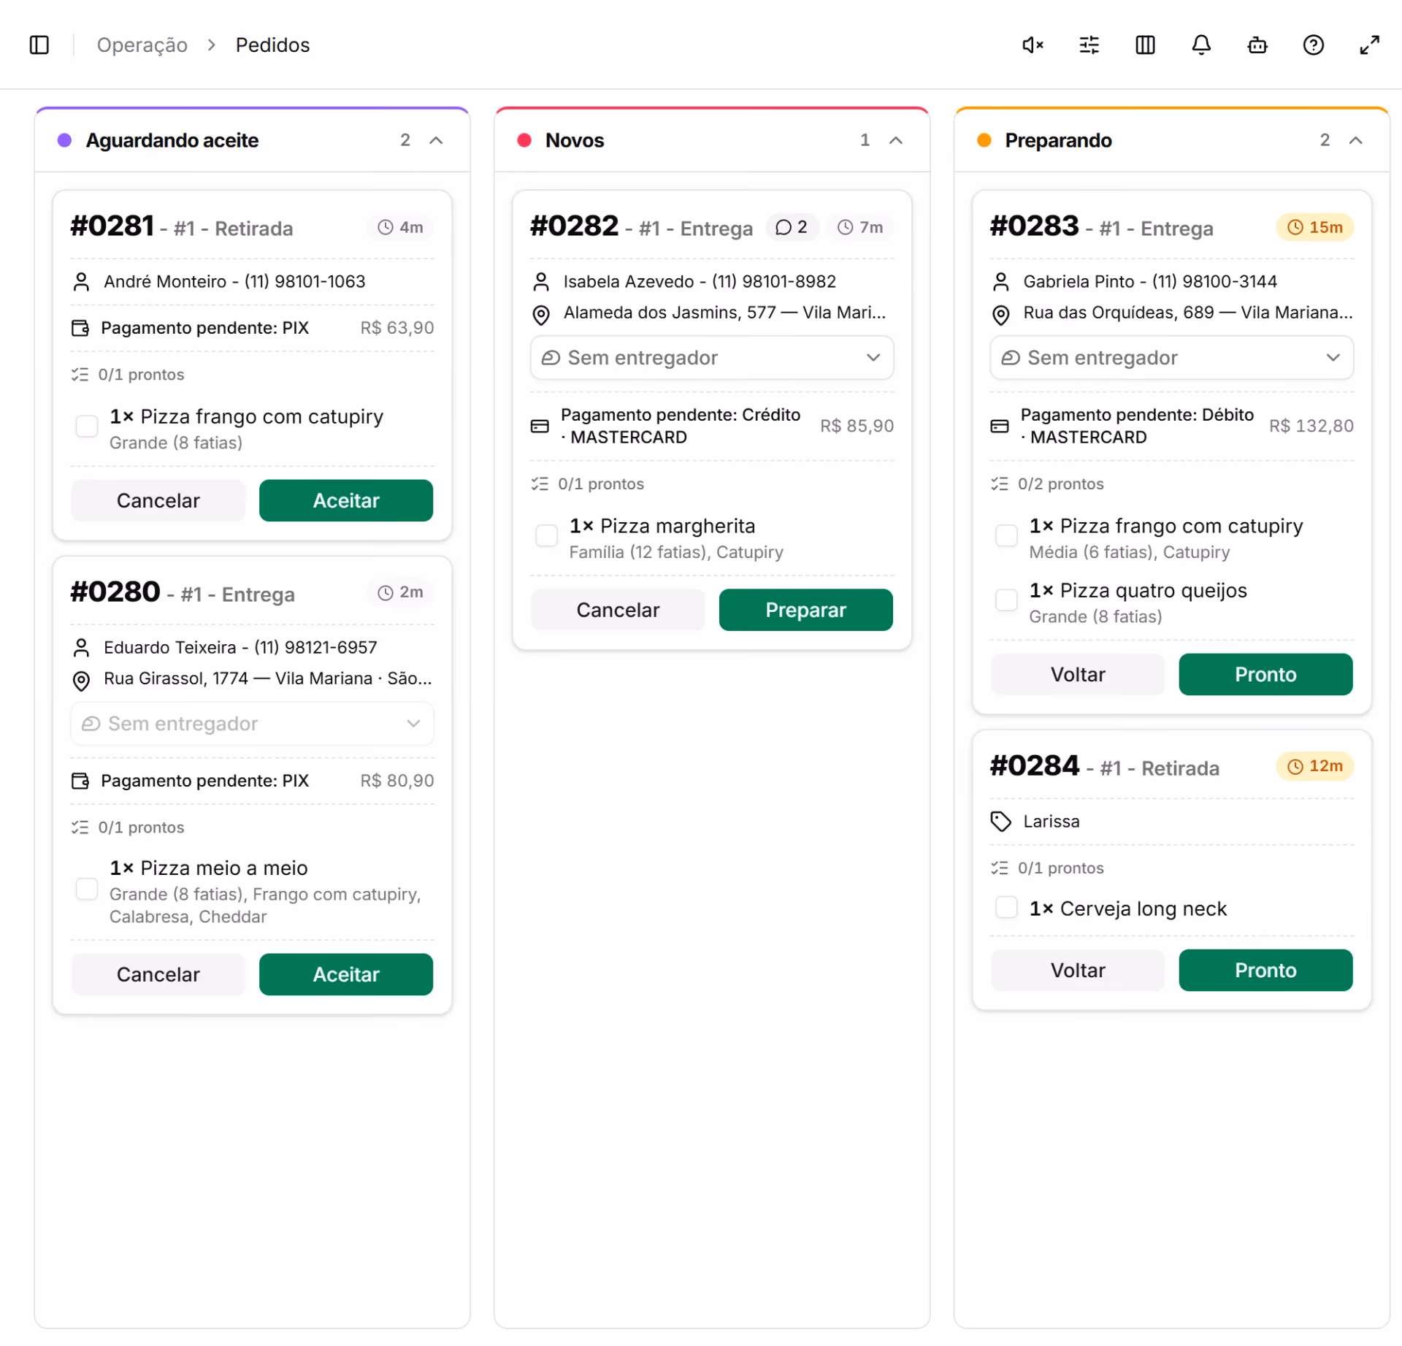Viewport: 1402px width, 1346px height.
Task: Open Sem entregador dropdown on order #0282
Action: (x=712, y=358)
